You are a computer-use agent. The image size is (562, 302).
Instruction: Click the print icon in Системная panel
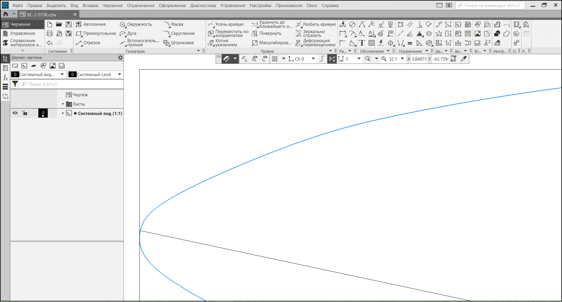[x=50, y=34]
